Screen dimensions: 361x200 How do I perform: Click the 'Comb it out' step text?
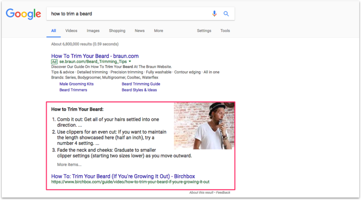tap(108, 122)
